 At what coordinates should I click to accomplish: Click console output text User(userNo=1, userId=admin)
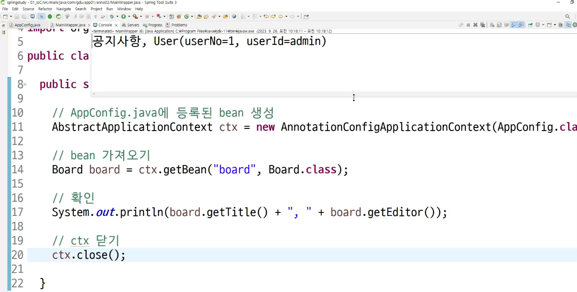tap(240, 41)
